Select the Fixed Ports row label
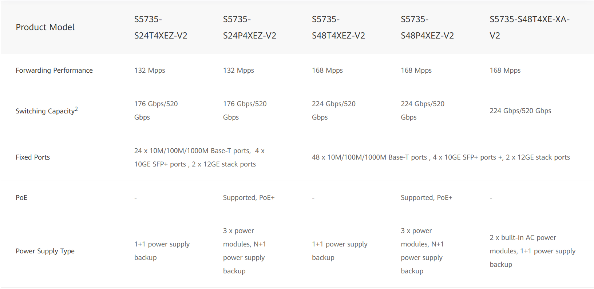The height and width of the screenshot is (289, 594). coord(33,157)
